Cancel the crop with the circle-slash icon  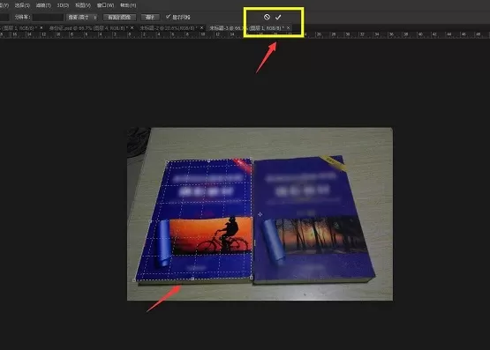(267, 17)
